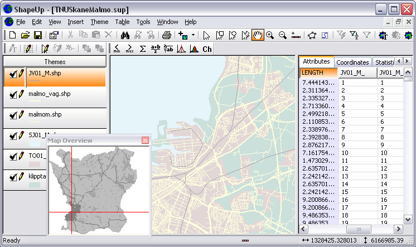Close the Map Overview window
Viewport: 416px width, 247px height.
pos(145,141)
